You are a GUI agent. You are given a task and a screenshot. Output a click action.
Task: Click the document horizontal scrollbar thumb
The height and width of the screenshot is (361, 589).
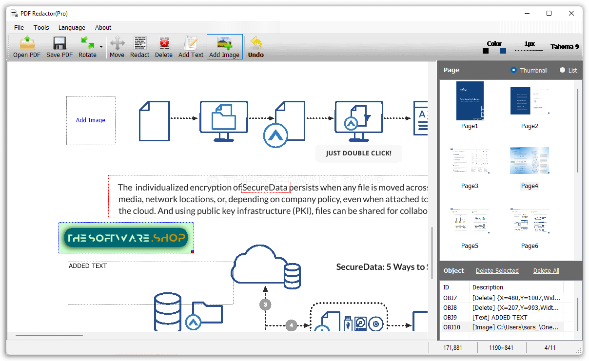point(49,335)
